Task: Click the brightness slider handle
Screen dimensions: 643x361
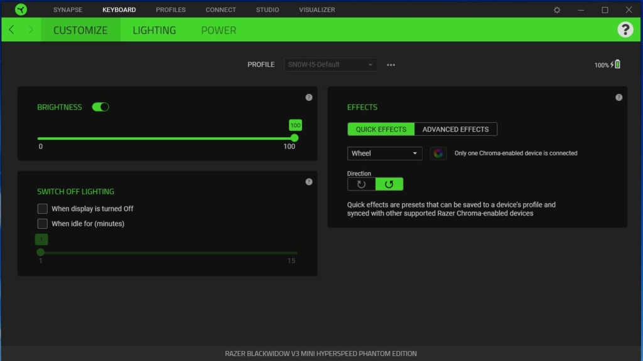Action: (294, 138)
